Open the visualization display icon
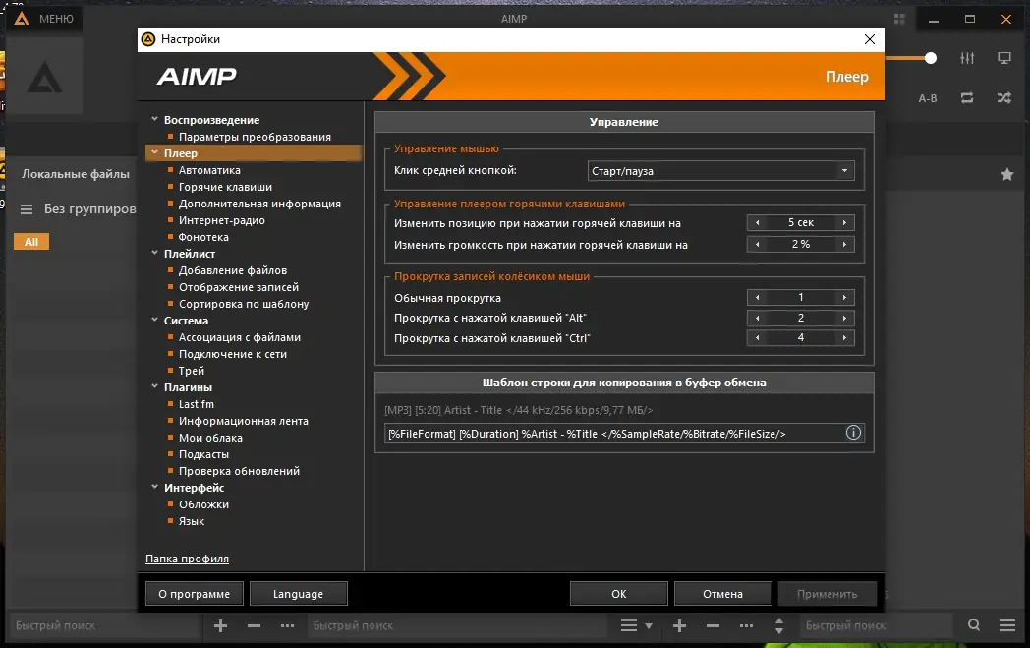The width and height of the screenshot is (1030, 648). 1004,58
